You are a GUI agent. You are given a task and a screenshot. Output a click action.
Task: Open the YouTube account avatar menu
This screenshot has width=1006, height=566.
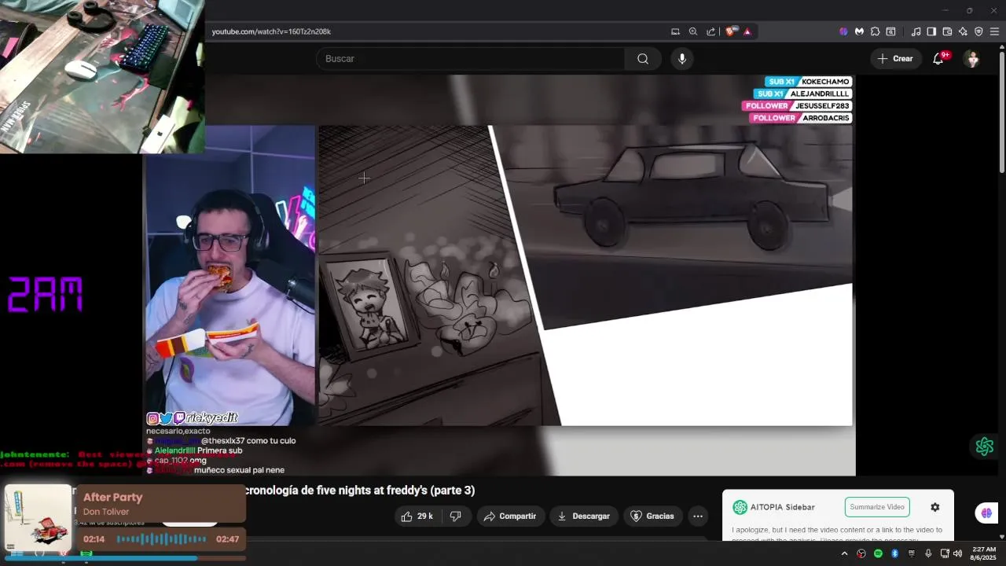(972, 59)
